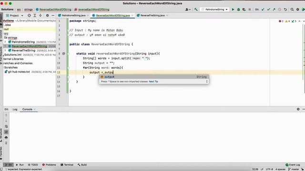The height and width of the screenshot is (171, 305).
Task: Click gutter icon on line 8
Action: 63,54
